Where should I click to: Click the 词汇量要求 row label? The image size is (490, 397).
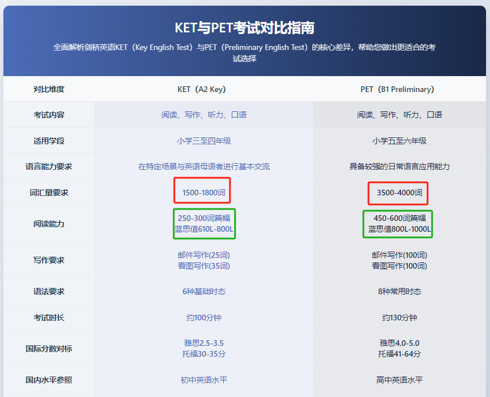[49, 193]
